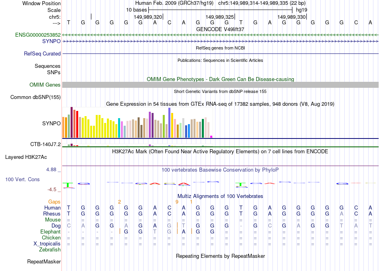
Task: Click Multiz Alignments of 100 Vertebrates title
Action: pos(220,196)
